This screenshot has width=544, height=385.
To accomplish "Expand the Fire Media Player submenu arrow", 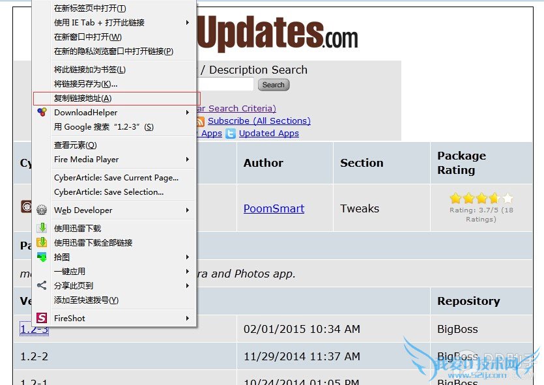I will (x=188, y=159).
